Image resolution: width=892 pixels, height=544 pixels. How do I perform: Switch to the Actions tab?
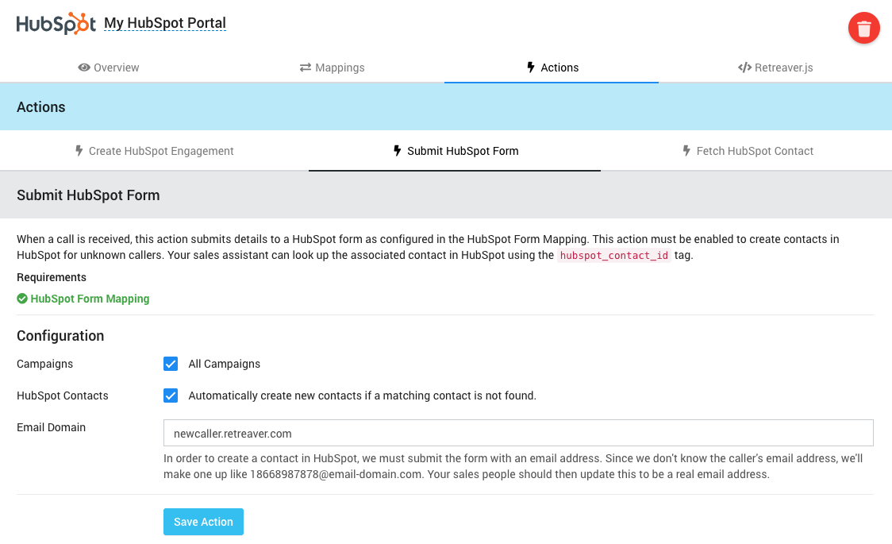tap(552, 68)
